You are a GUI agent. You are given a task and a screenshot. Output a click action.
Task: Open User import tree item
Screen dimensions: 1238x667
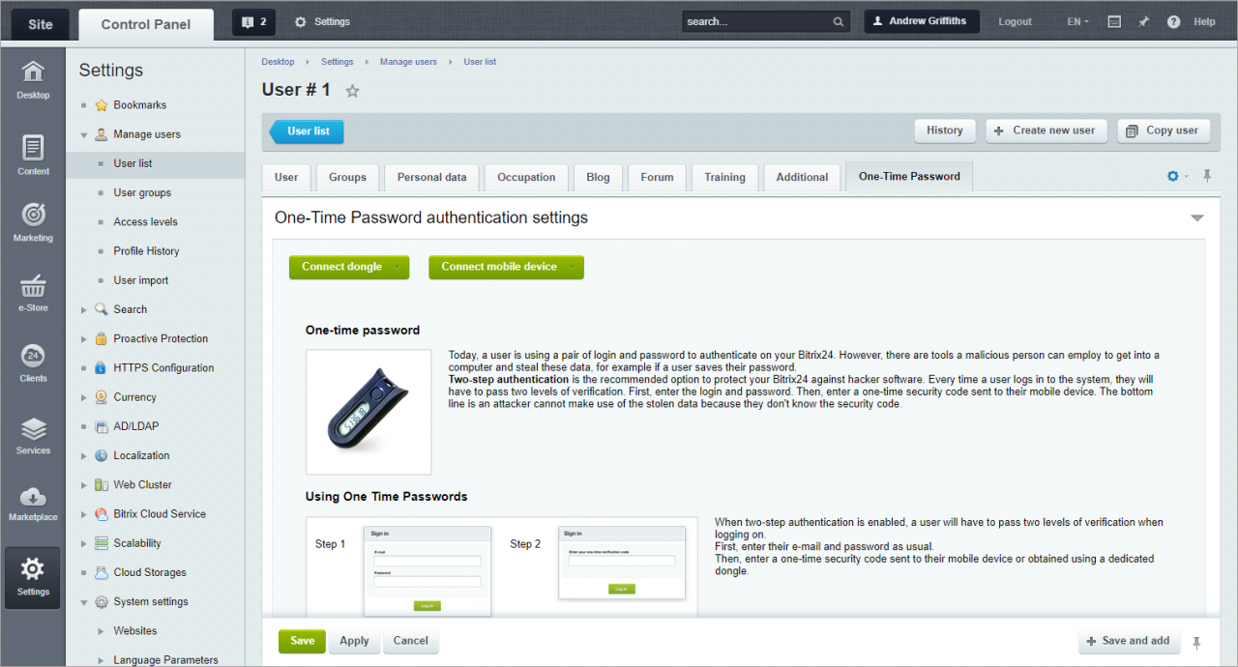point(141,280)
